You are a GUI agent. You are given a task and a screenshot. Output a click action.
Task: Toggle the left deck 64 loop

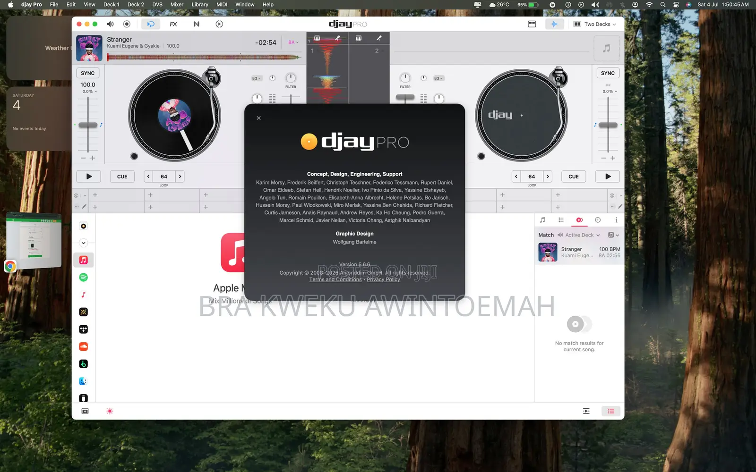[x=164, y=177]
